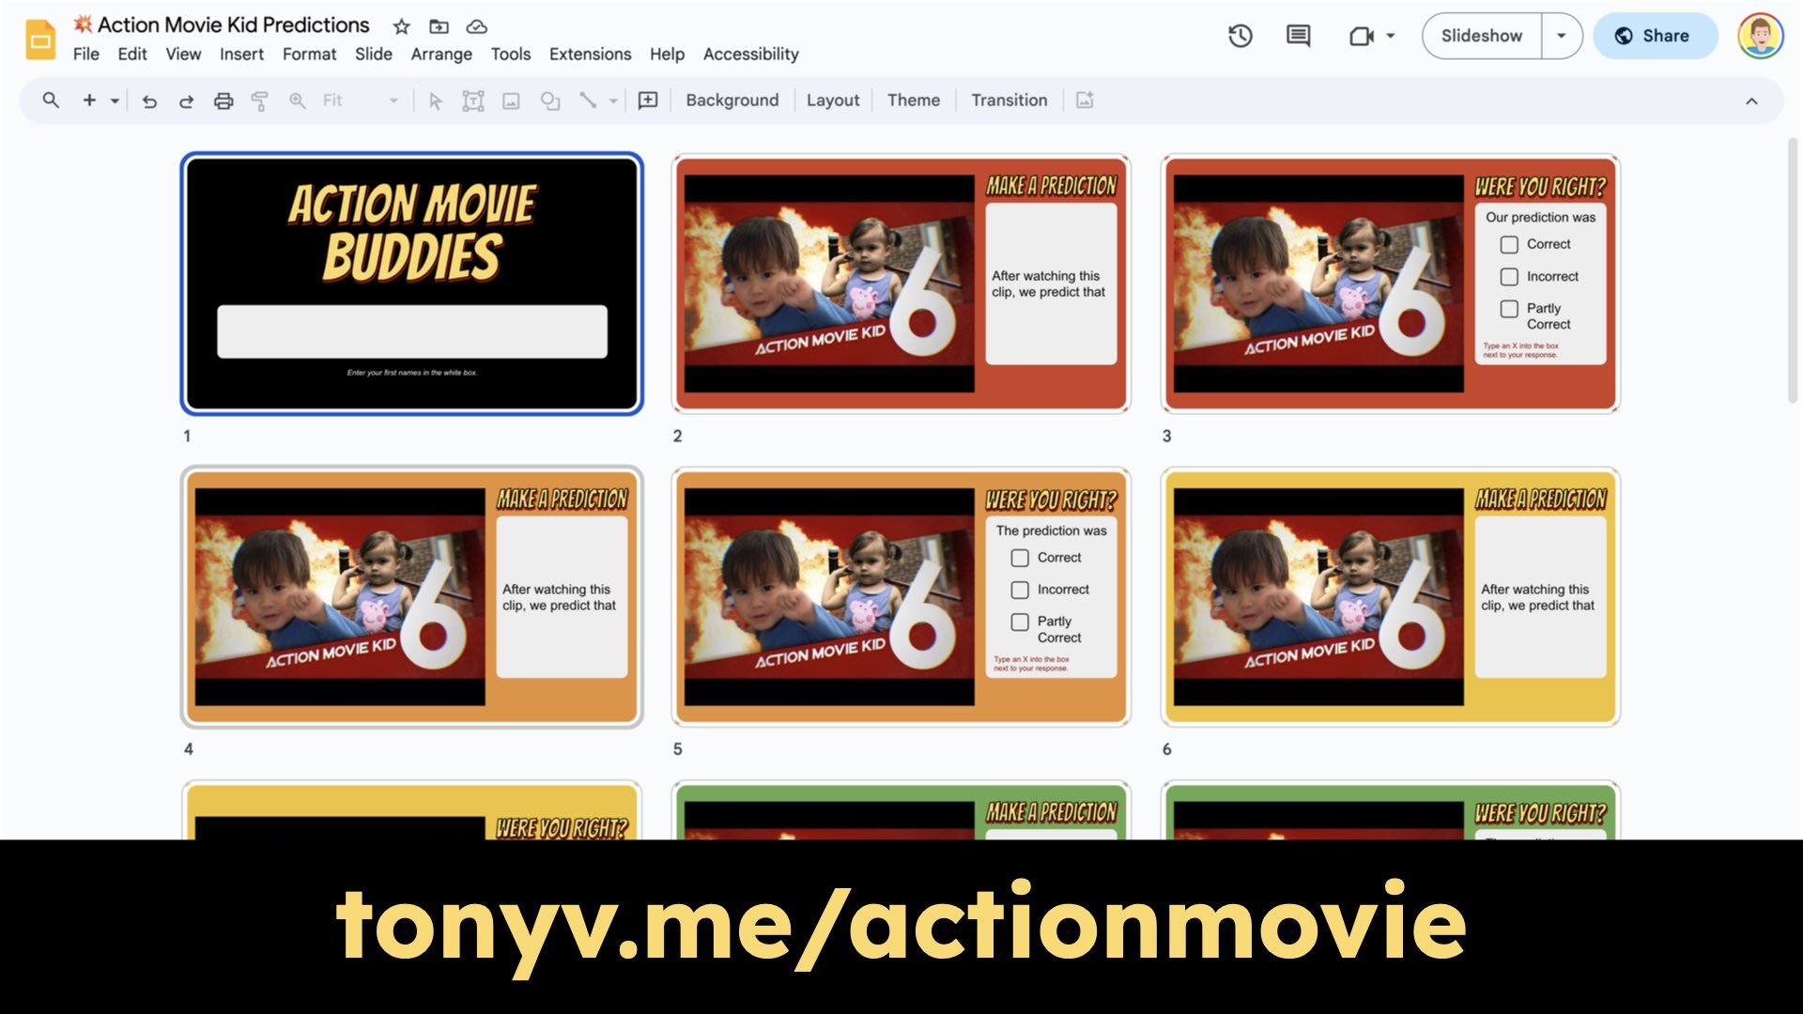Click the Transition button
1803x1014 pixels.
click(1009, 100)
